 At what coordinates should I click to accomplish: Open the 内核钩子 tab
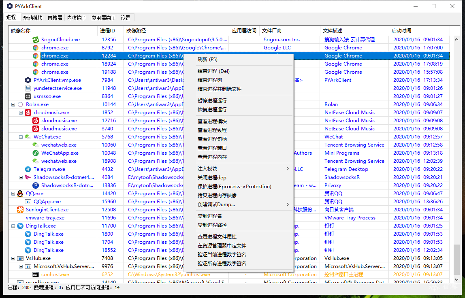tap(77, 18)
